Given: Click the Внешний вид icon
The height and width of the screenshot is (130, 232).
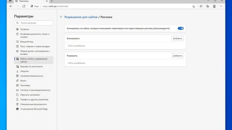Looking at the screenshot, I should [x=17, y=42].
